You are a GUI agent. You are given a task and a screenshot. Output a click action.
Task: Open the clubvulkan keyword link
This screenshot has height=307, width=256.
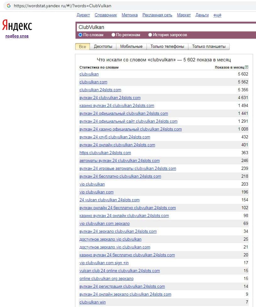[89, 74]
